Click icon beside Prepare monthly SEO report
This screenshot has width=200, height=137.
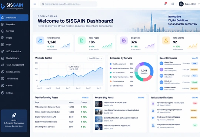point(153,126)
